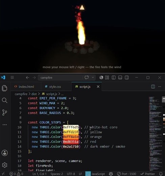The height and width of the screenshot is (176, 165).
Task: Open the Explorer view in activity bar
Action: pos(4,88)
